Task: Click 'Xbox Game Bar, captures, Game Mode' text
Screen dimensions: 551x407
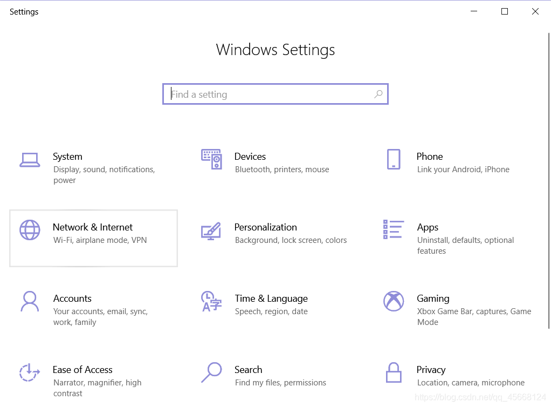Action: 474,317
